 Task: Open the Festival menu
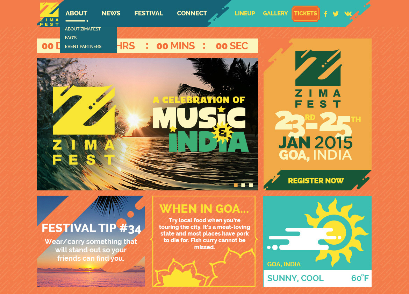pyautogui.click(x=149, y=13)
